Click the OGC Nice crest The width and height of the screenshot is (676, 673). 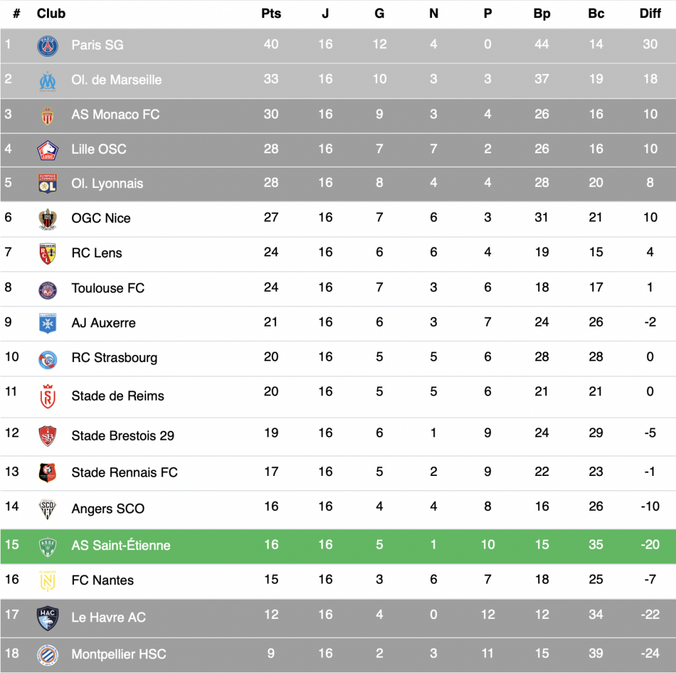[x=48, y=219]
